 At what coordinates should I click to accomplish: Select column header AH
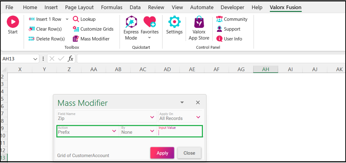point(266,69)
